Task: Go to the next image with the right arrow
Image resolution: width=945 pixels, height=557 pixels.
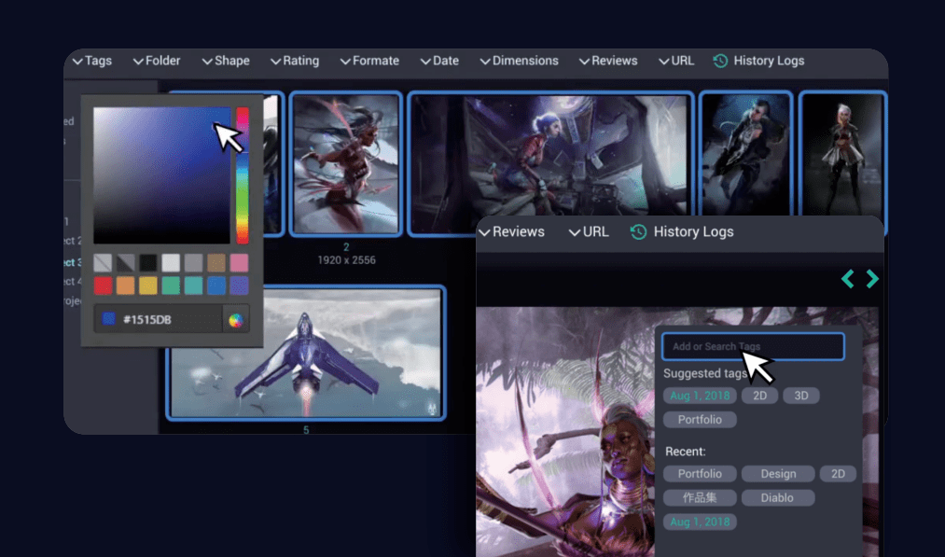Action: pyautogui.click(x=872, y=278)
